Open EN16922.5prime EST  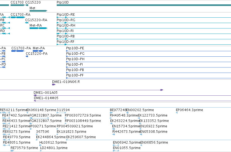(x=153, y=126)
